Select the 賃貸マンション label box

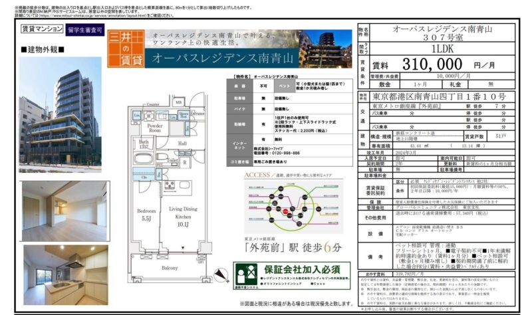[x=42, y=29]
